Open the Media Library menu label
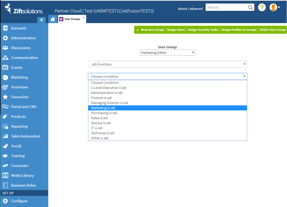 pos(23,175)
